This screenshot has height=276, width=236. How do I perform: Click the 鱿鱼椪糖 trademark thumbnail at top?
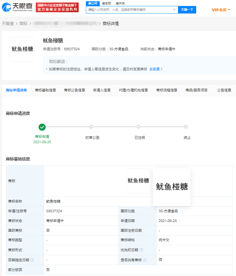point(22,49)
